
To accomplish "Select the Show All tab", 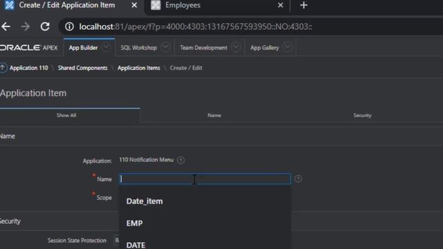I will coord(66,116).
